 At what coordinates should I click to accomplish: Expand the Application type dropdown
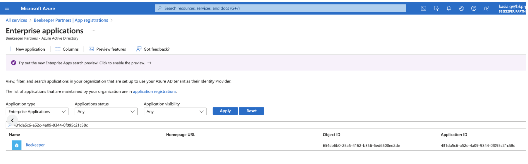coord(37,111)
